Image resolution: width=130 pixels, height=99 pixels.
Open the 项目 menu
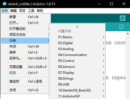click(x=22, y=11)
